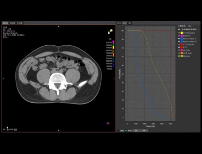This screenshot has height=154, width=202.
Task: Click the olive Bladder color swatch
Action: (x=182, y=56)
